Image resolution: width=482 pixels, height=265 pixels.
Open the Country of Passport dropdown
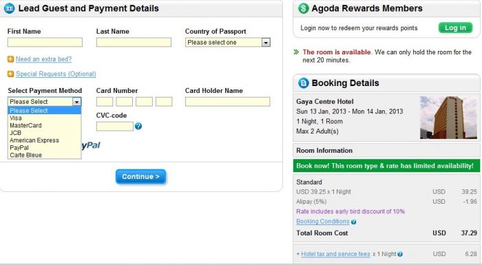[x=228, y=43]
